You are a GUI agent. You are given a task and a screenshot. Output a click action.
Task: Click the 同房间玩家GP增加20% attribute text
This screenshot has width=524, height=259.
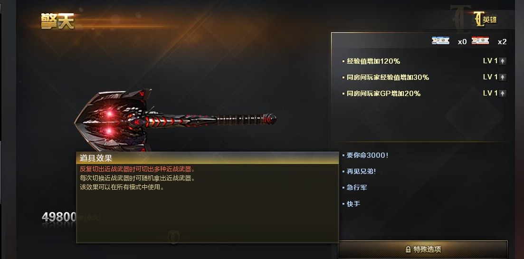click(x=383, y=94)
